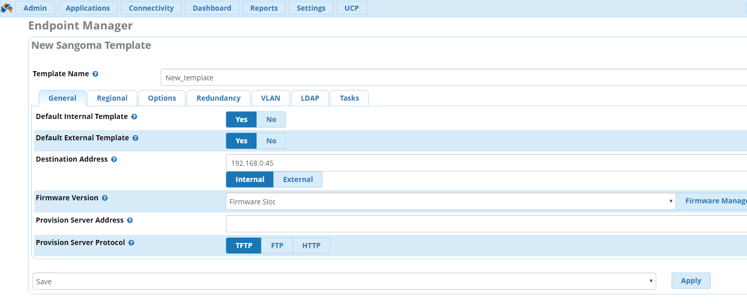The height and width of the screenshot is (304, 747).
Task: Click the Endpoint Manager heading
Action: coord(81,25)
